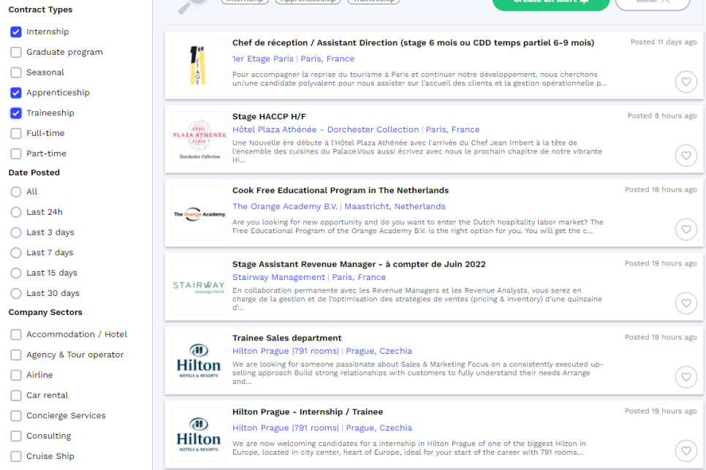Save Stage Assistant Revenue Manager to favorites
This screenshot has height=470, width=706.
coord(686,303)
